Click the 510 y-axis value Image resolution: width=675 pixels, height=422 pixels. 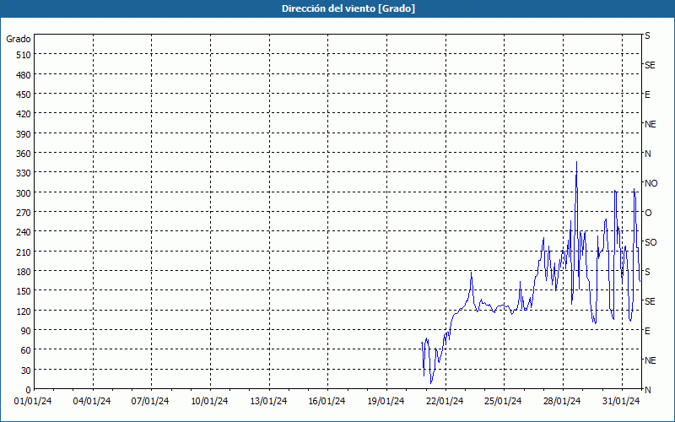[x=24, y=55]
